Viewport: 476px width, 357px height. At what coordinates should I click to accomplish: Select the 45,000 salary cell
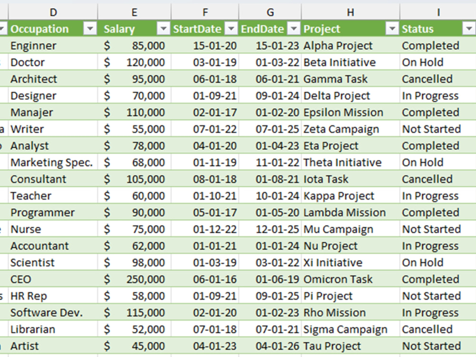coord(134,346)
